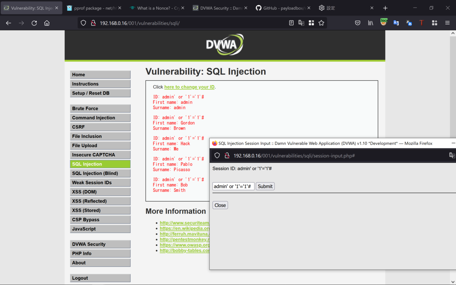
Task: Click the tracking protection shield in main address bar
Action: 83,23
